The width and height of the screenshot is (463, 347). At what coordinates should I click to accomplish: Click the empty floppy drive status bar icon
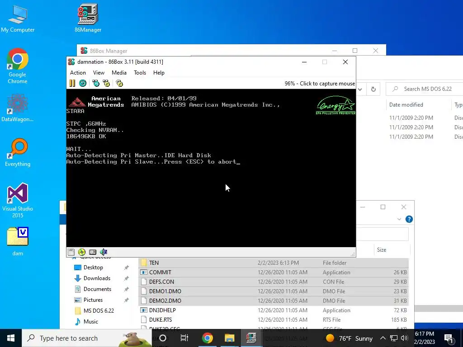[x=71, y=252]
